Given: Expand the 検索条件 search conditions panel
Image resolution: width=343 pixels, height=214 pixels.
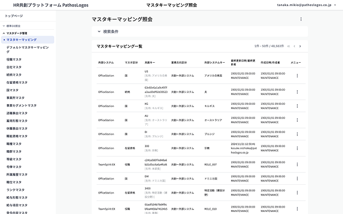Looking at the screenshot, I should click(x=200, y=31).
